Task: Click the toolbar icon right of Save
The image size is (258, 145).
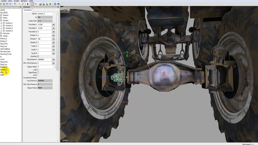Action: [10, 4]
